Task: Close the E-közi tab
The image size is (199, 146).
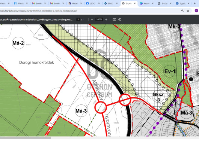Action: (x=171, y=3)
